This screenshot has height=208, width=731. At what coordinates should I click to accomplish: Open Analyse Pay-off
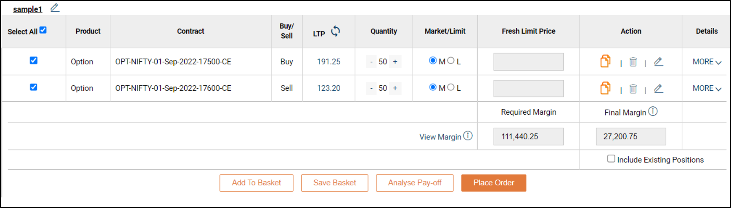(414, 183)
